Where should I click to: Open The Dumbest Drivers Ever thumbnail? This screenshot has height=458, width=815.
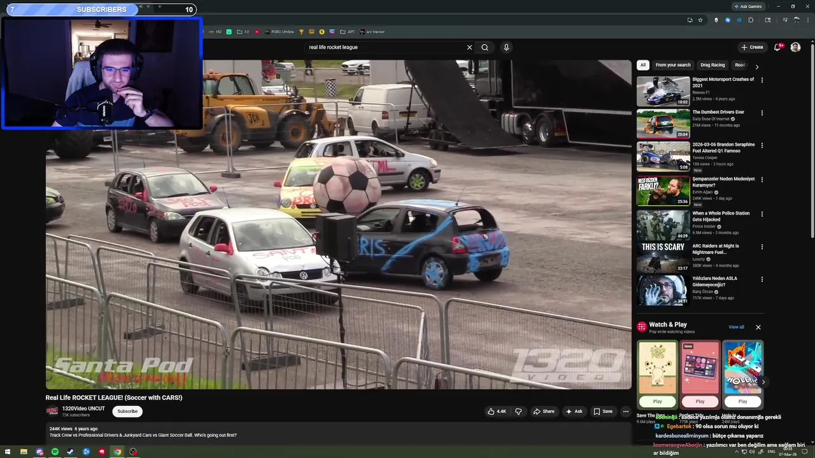click(663, 123)
